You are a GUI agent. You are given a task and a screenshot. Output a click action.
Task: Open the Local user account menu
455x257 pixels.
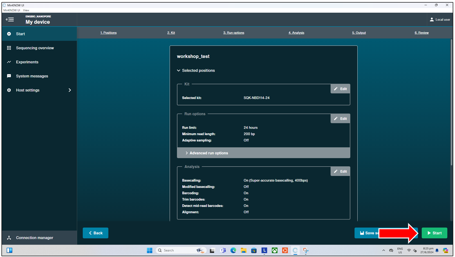440,20
